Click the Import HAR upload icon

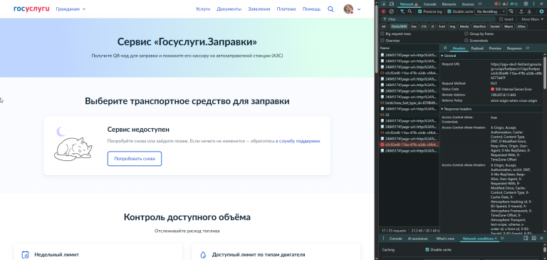point(521,11)
